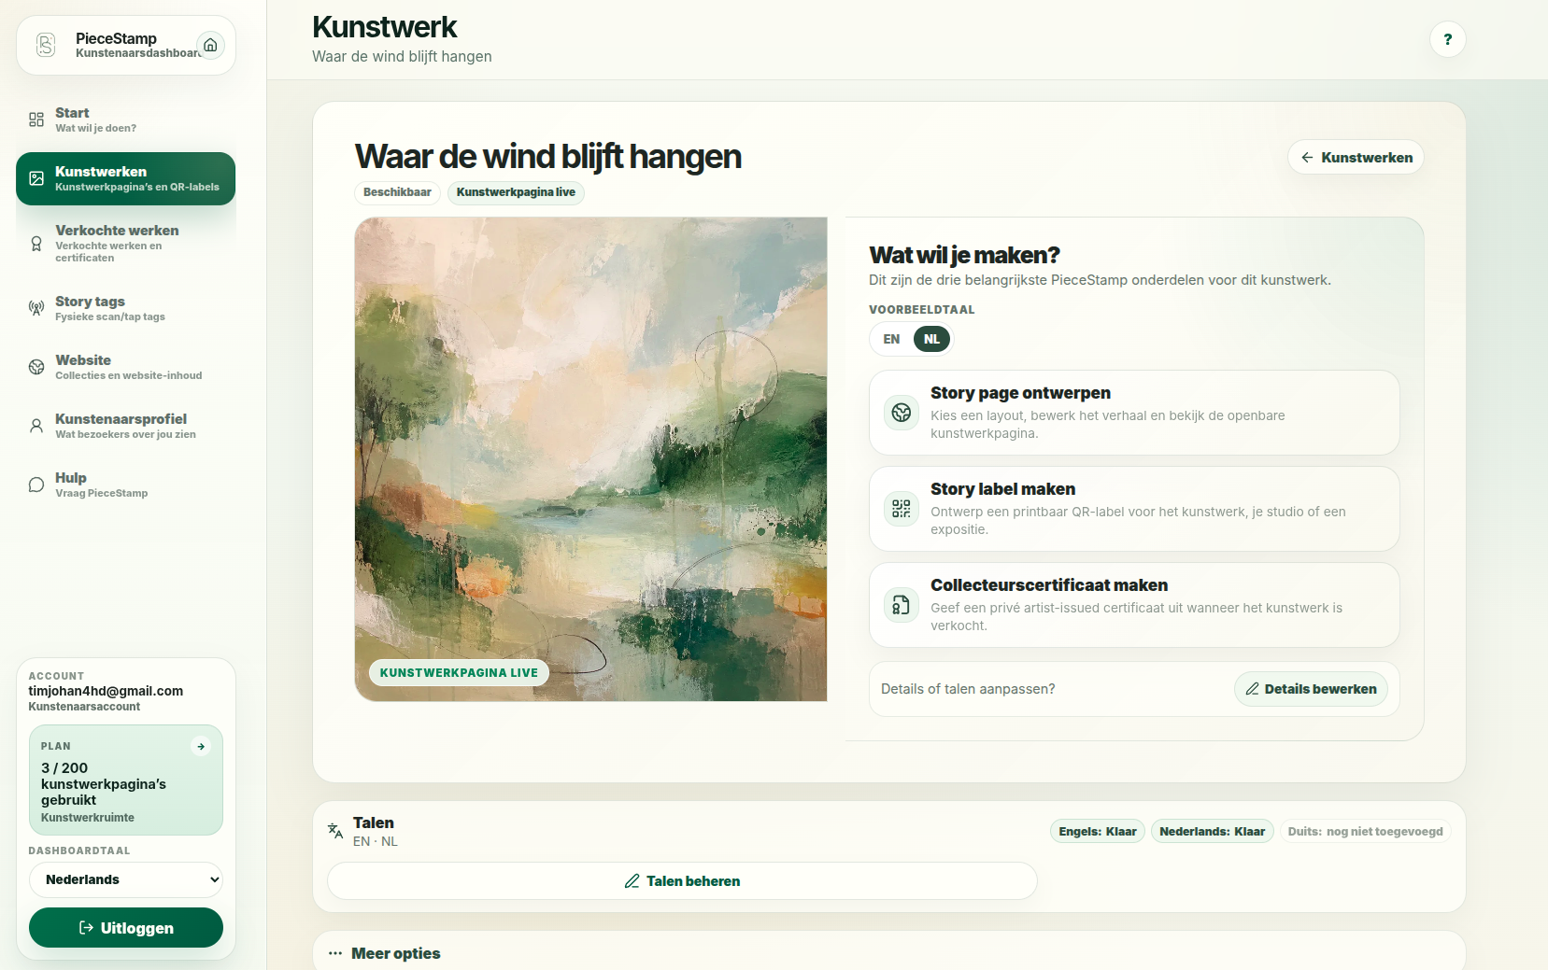Viewport: 1548px width, 970px height.
Task: Click the Kunstwerkpagina live badge under title
Action: 516,192
